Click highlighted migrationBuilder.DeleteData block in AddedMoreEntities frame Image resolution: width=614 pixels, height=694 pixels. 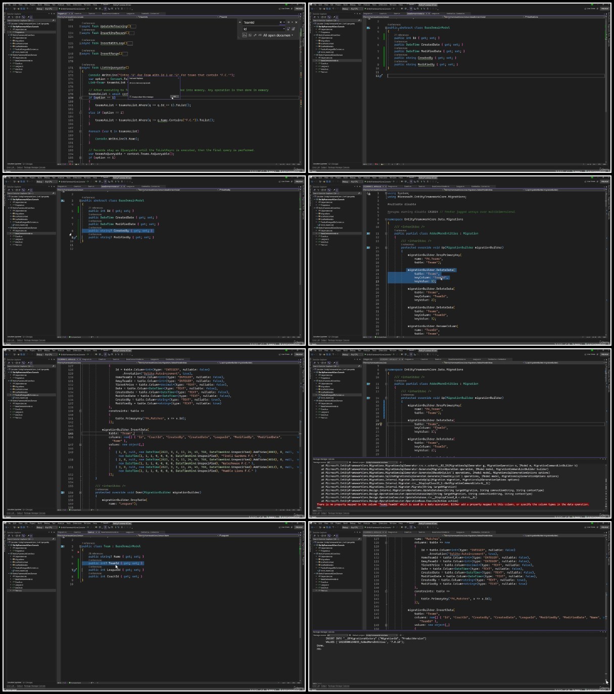click(422, 275)
